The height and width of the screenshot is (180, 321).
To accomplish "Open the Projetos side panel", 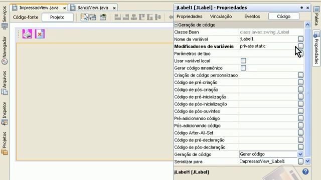I will click(5, 143).
